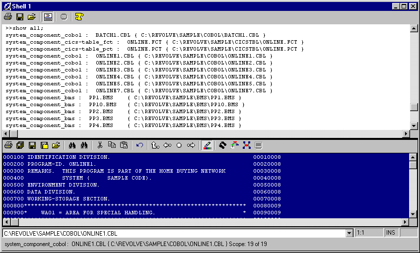Save the source file in editor toolbar

coord(32,145)
